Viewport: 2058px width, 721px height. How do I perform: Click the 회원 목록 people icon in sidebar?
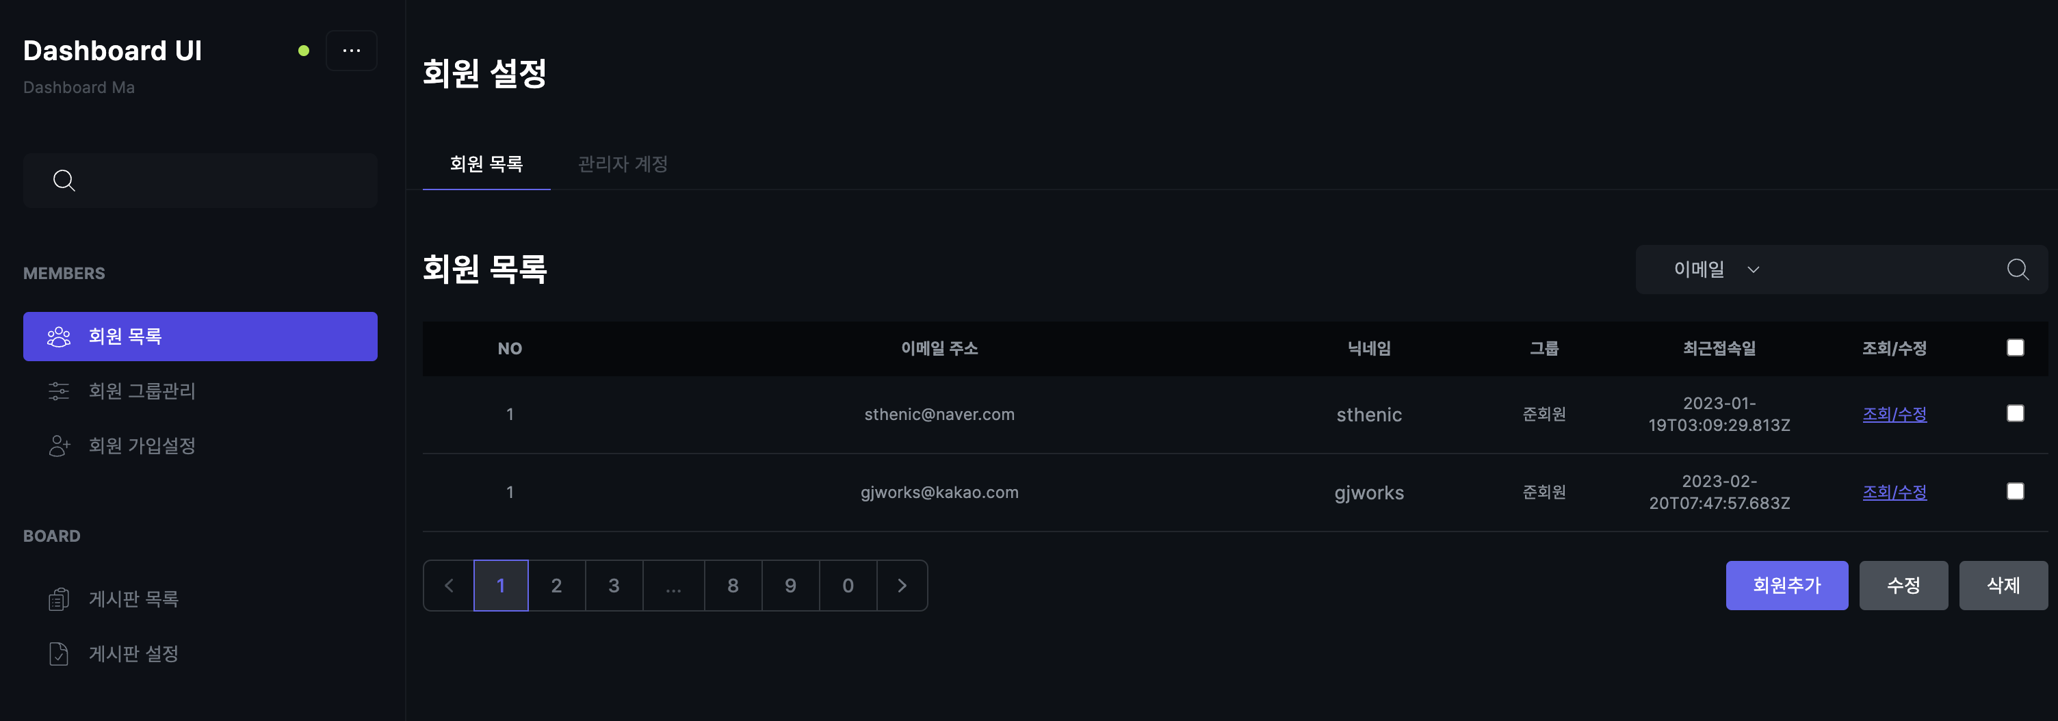pyautogui.click(x=59, y=337)
